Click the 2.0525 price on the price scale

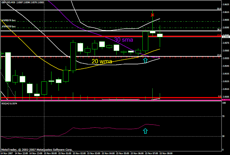point(225,81)
